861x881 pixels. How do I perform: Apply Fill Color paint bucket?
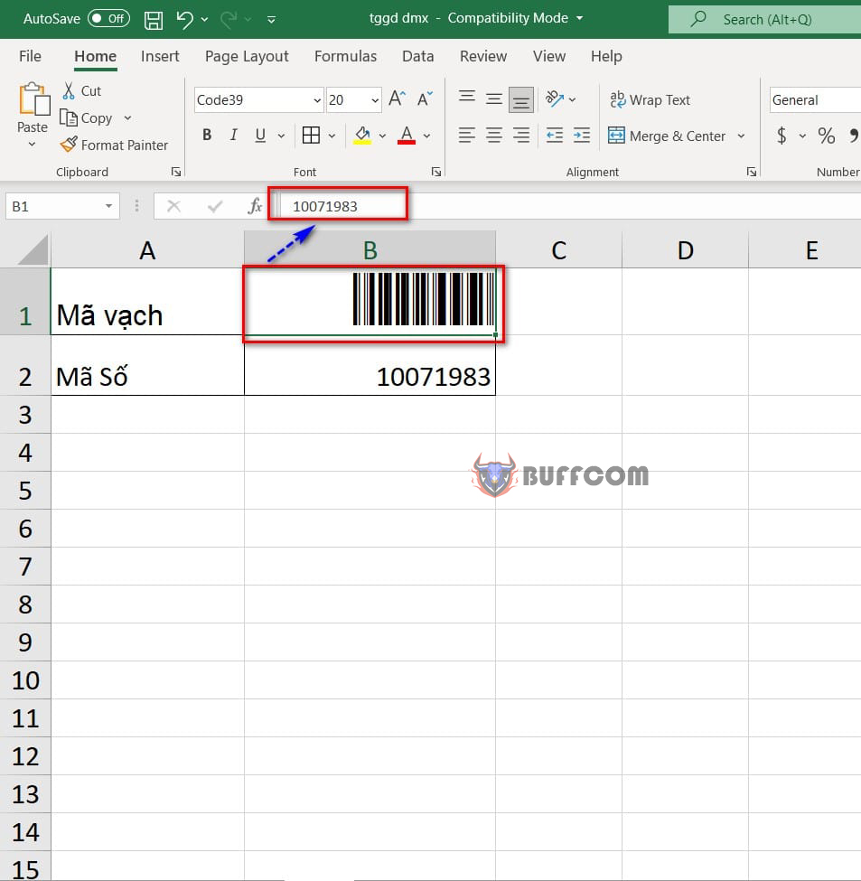point(362,136)
